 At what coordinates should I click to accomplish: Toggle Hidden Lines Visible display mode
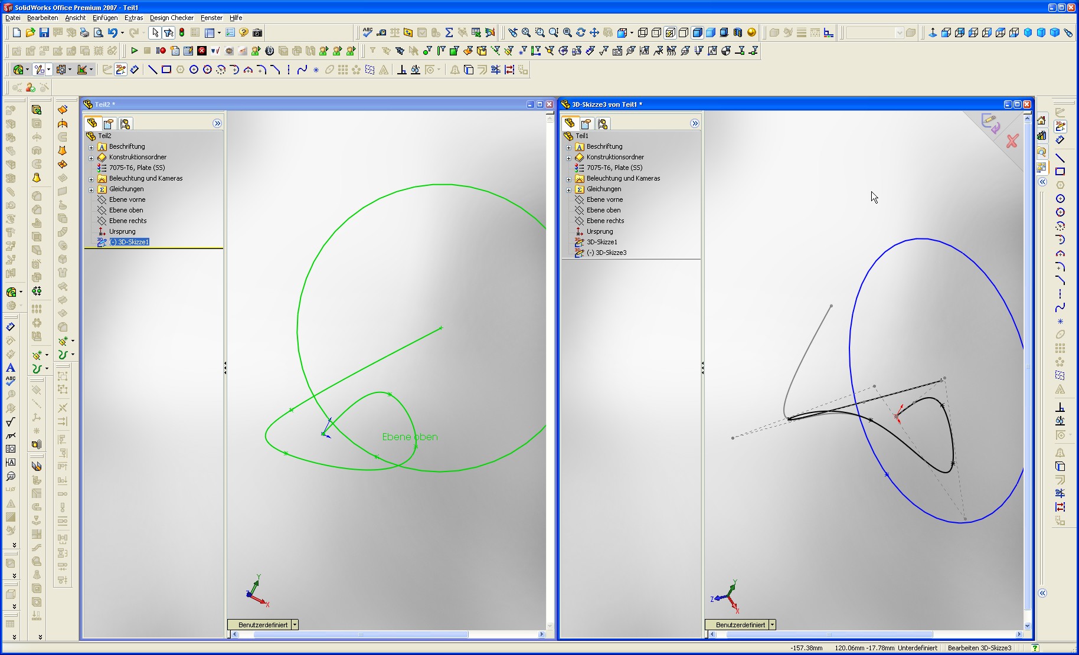(x=656, y=33)
